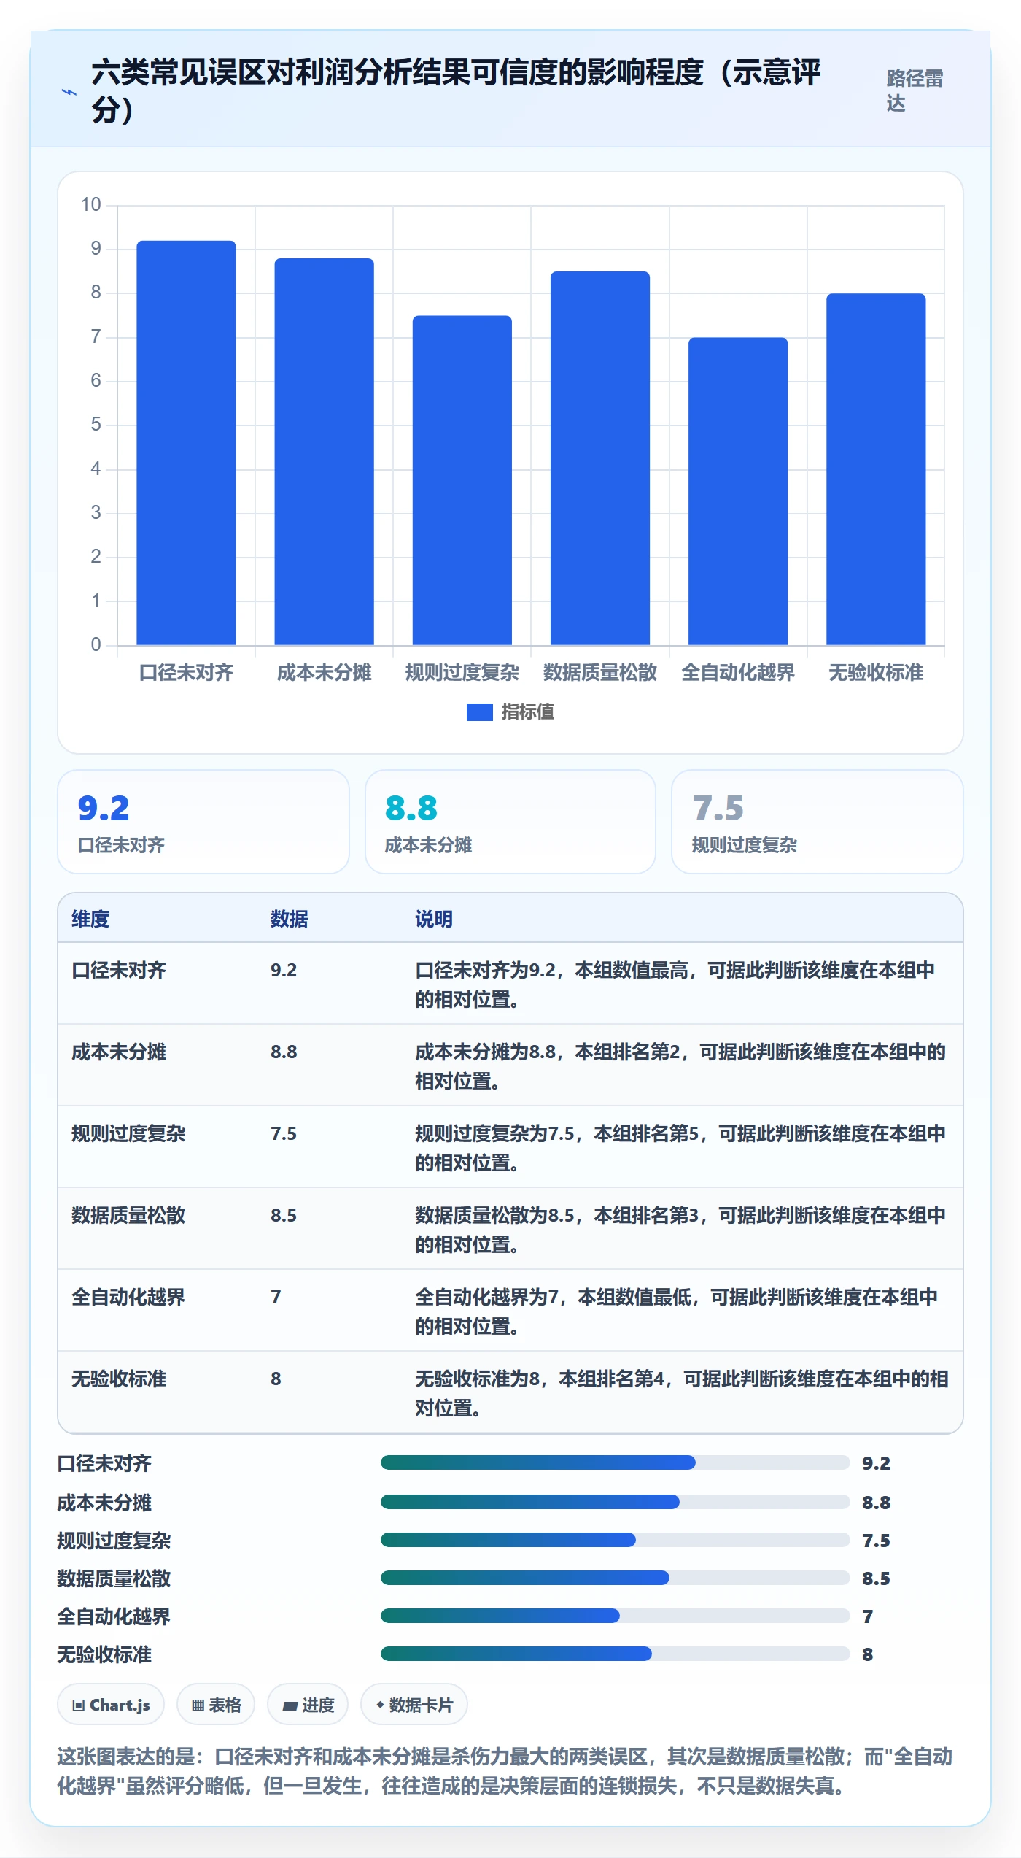This screenshot has height=1858, width=1021.
Task: Open the 9.2 口径未对齐 data card
Action: [x=203, y=822]
